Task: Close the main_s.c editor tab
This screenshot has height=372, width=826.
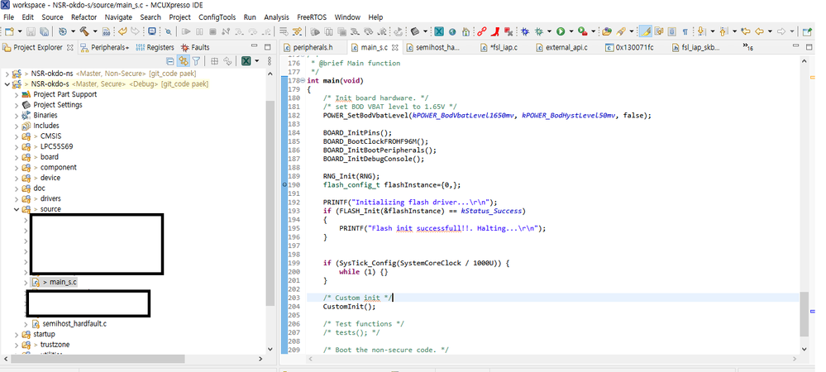Action: [x=394, y=47]
